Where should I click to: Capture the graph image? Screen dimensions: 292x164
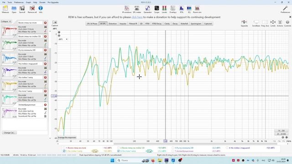click(x=55, y=23)
